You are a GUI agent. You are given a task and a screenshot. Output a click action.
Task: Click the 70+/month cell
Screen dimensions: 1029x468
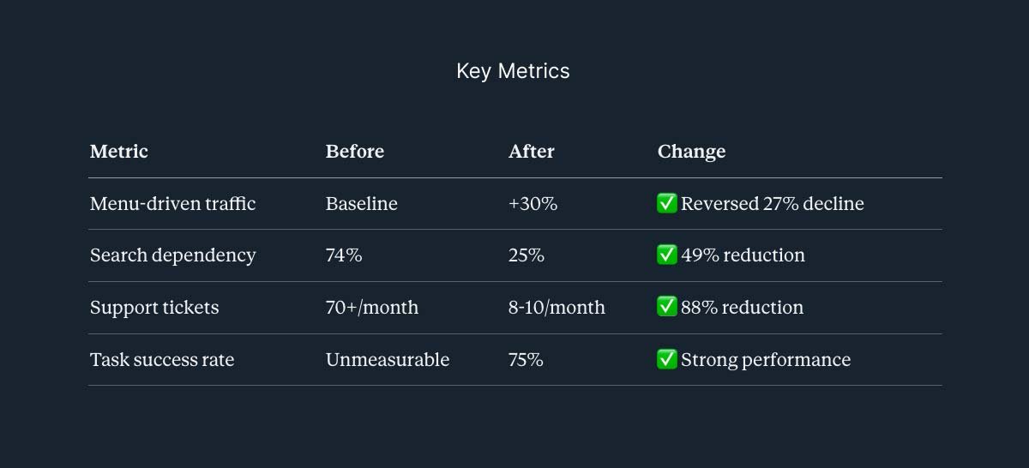(372, 308)
